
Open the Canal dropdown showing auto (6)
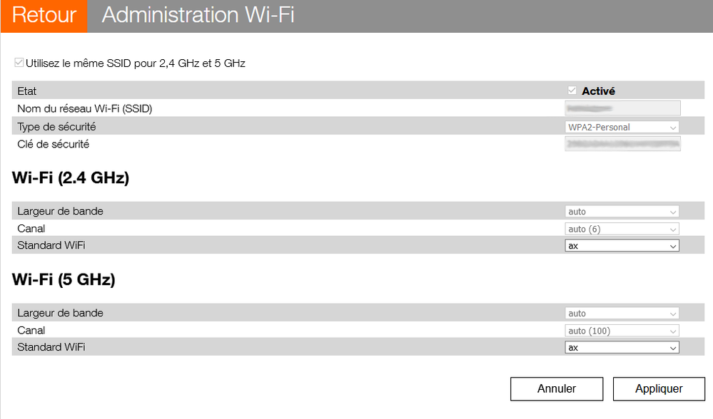[621, 229]
